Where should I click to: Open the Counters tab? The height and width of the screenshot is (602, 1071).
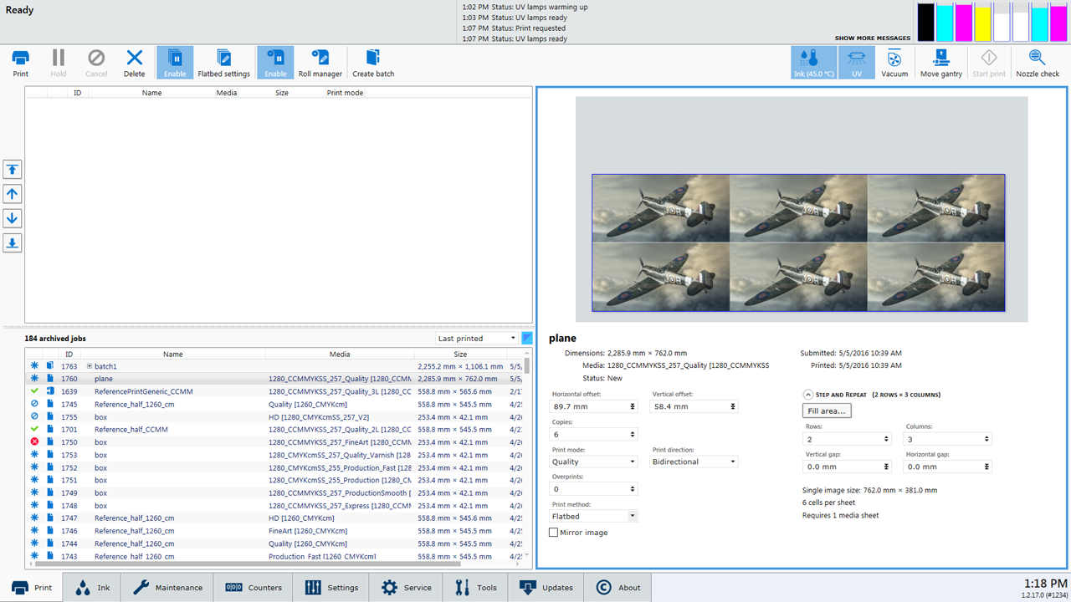(x=254, y=588)
